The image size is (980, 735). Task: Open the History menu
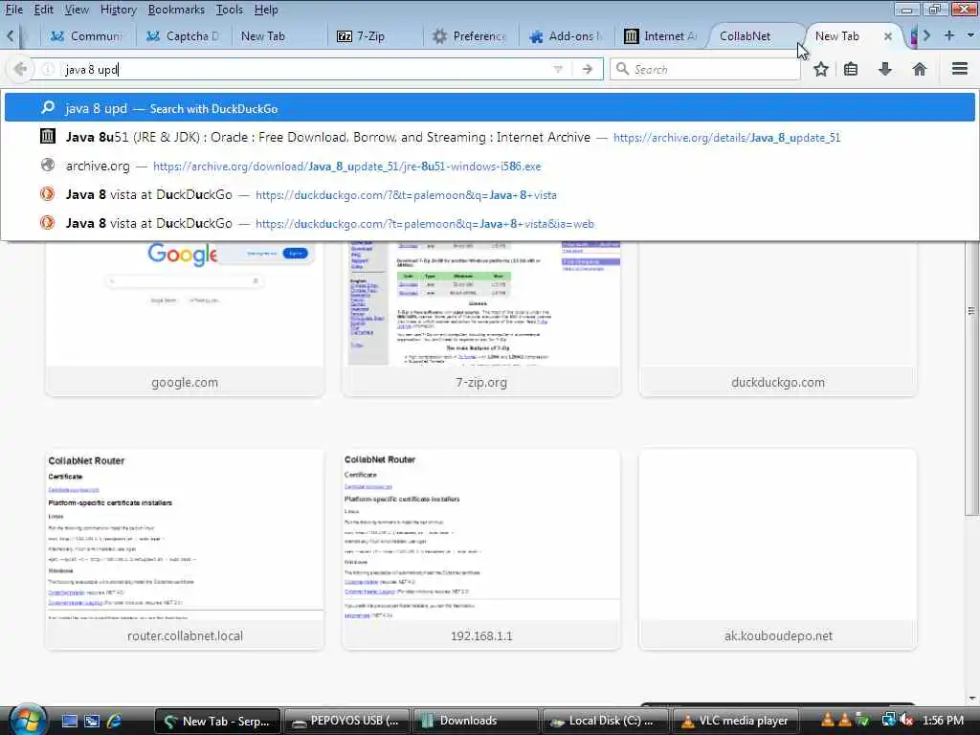coord(118,10)
